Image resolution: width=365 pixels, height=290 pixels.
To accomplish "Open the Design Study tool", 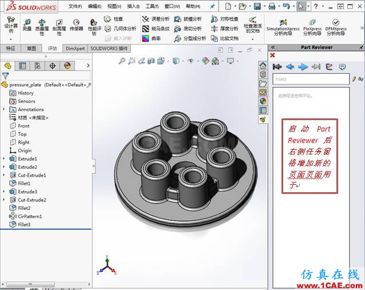I will [11, 25].
